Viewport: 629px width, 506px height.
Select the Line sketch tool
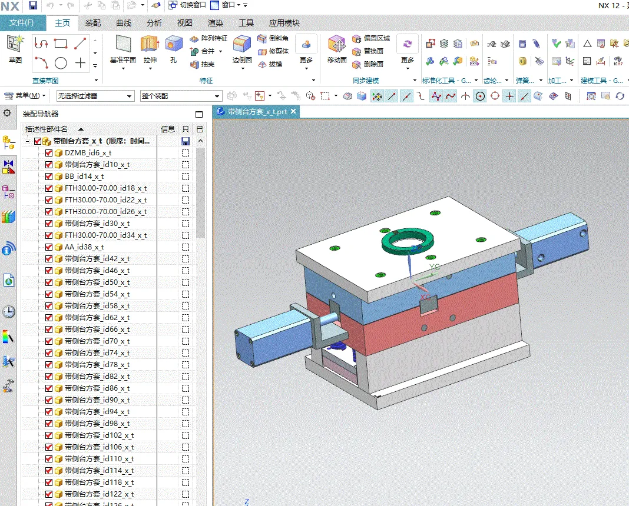80,44
